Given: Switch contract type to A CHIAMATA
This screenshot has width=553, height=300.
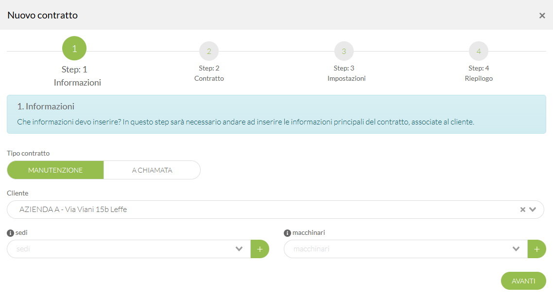Looking at the screenshot, I should click(x=152, y=170).
